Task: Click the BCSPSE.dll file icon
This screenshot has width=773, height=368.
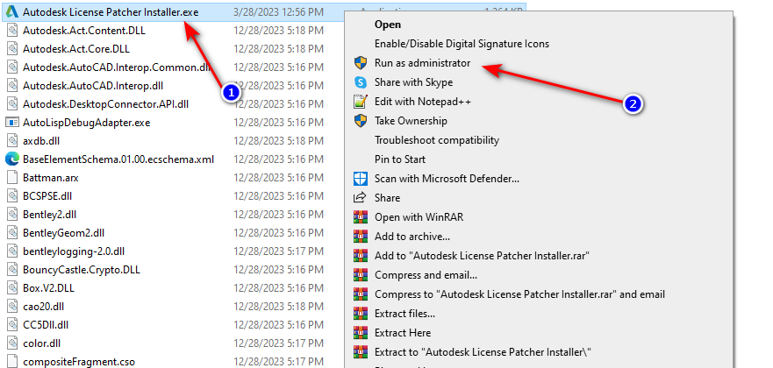Action: point(12,195)
